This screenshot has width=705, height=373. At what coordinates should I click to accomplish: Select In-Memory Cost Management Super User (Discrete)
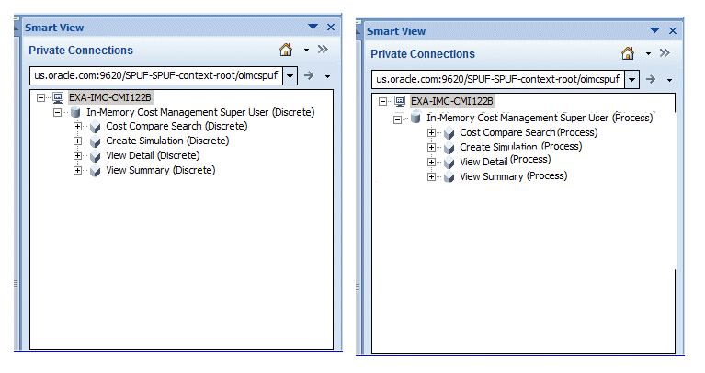[200, 112]
